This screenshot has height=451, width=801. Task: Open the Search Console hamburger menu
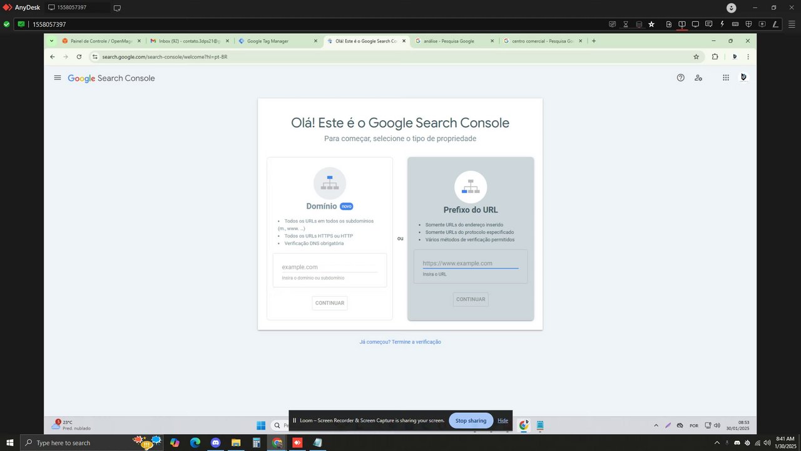tap(58, 78)
